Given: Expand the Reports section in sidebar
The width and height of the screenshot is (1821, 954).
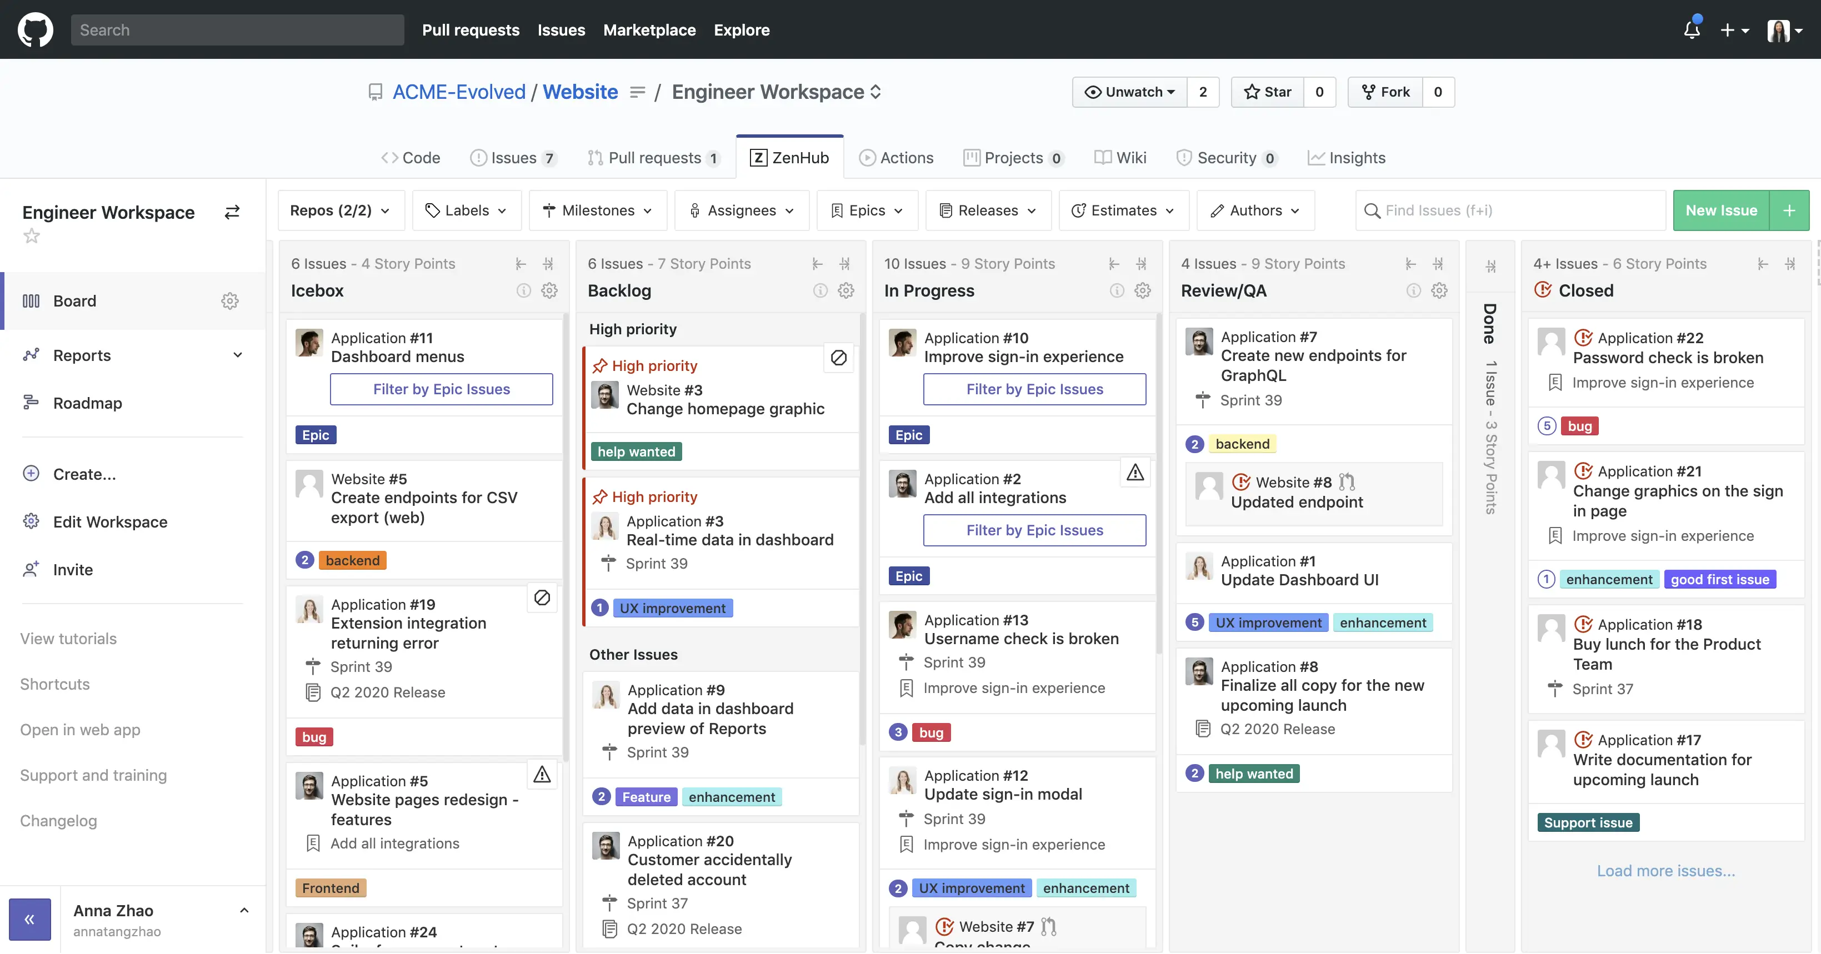Looking at the screenshot, I should [238, 355].
